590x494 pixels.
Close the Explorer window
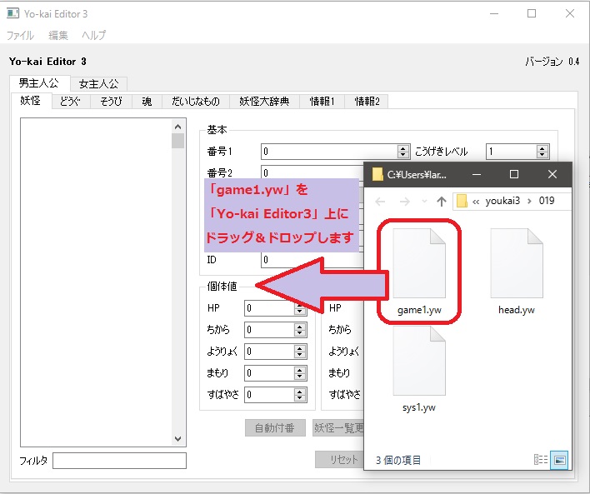tap(552, 174)
